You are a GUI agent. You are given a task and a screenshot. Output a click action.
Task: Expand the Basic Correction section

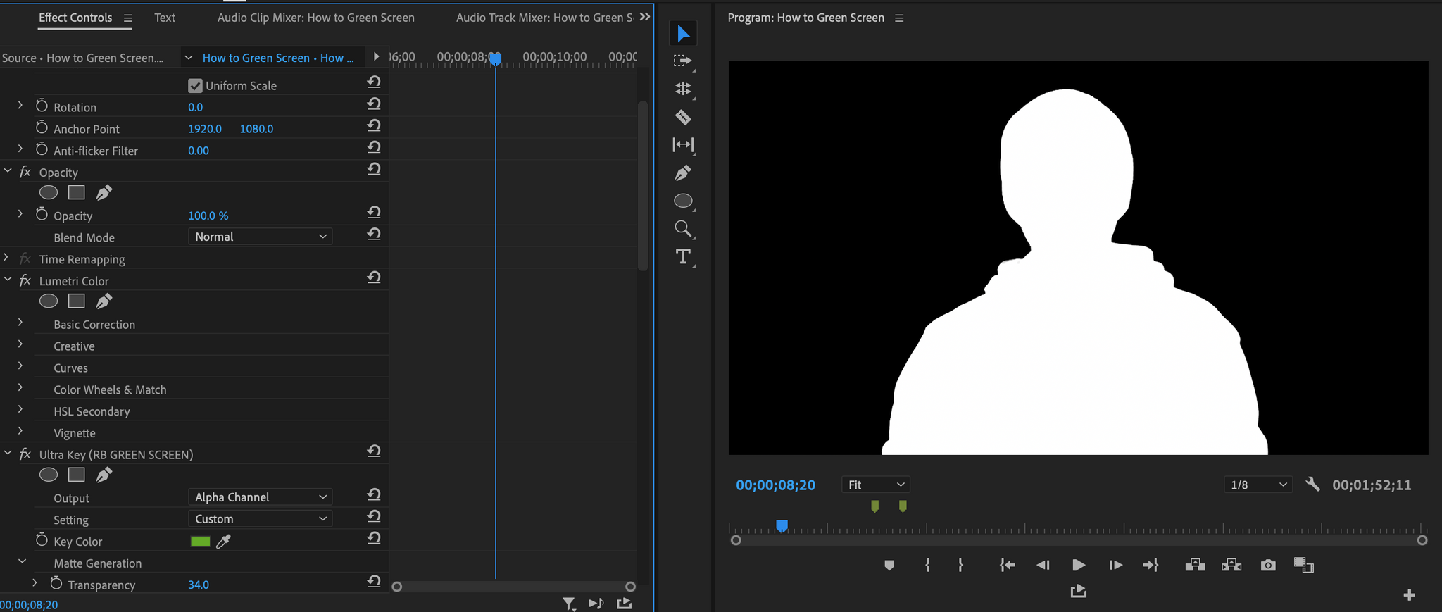(20, 323)
